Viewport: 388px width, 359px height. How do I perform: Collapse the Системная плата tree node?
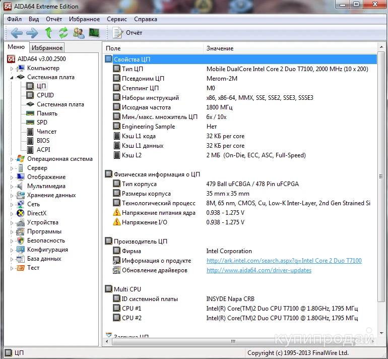click(x=12, y=78)
